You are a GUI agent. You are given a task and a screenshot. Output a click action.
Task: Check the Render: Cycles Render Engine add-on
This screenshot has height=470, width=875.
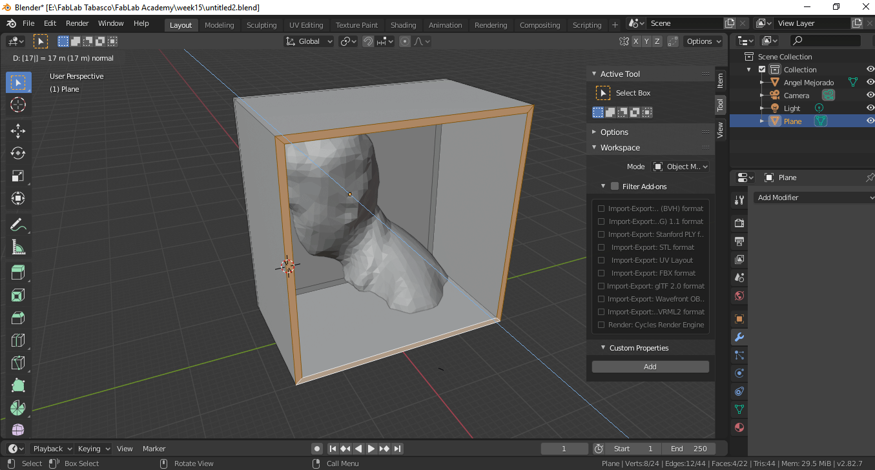pyautogui.click(x=601, y=325)
